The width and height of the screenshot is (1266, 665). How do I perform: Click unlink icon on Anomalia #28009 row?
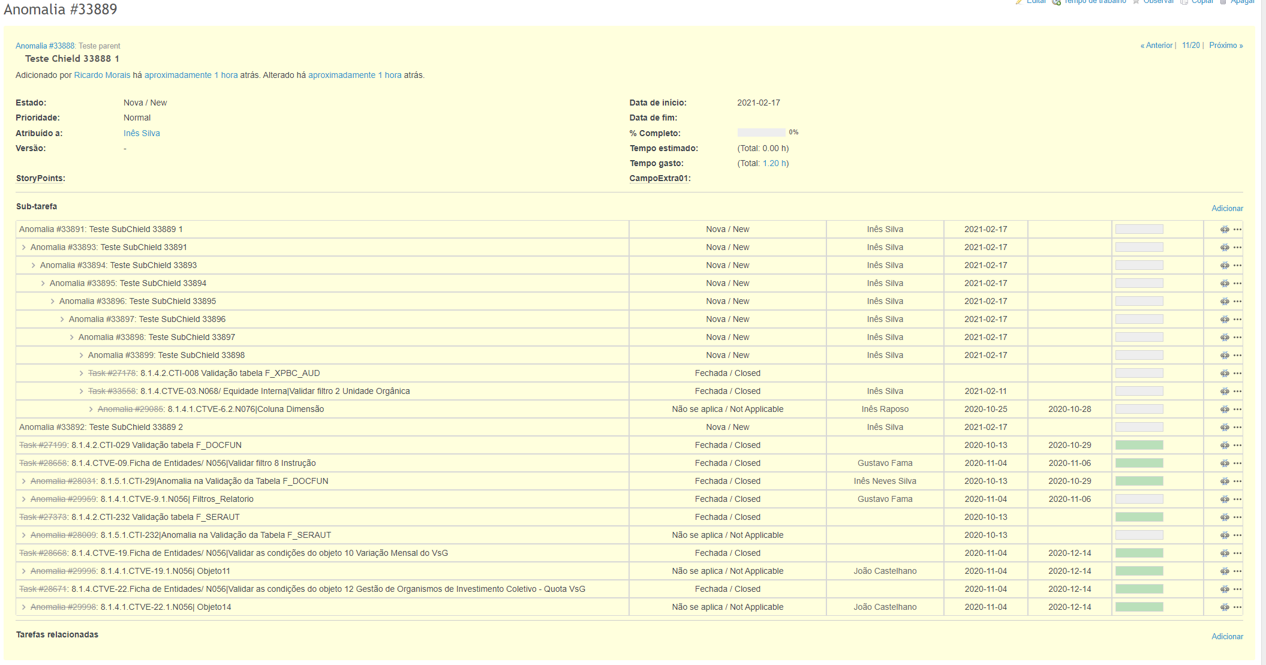click(1225, 535)
